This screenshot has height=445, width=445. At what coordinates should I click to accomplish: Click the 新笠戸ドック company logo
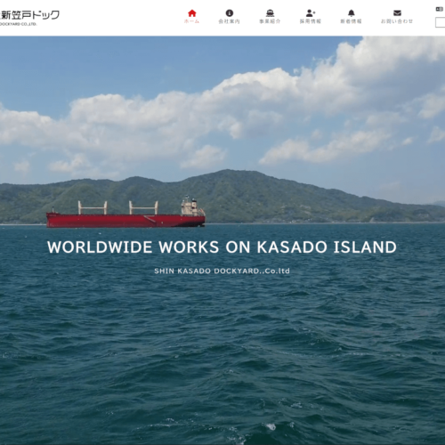(29, 18)
